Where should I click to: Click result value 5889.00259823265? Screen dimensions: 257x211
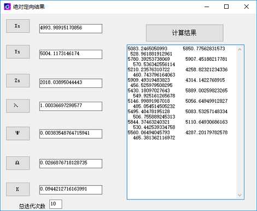(x=207, y=91)
